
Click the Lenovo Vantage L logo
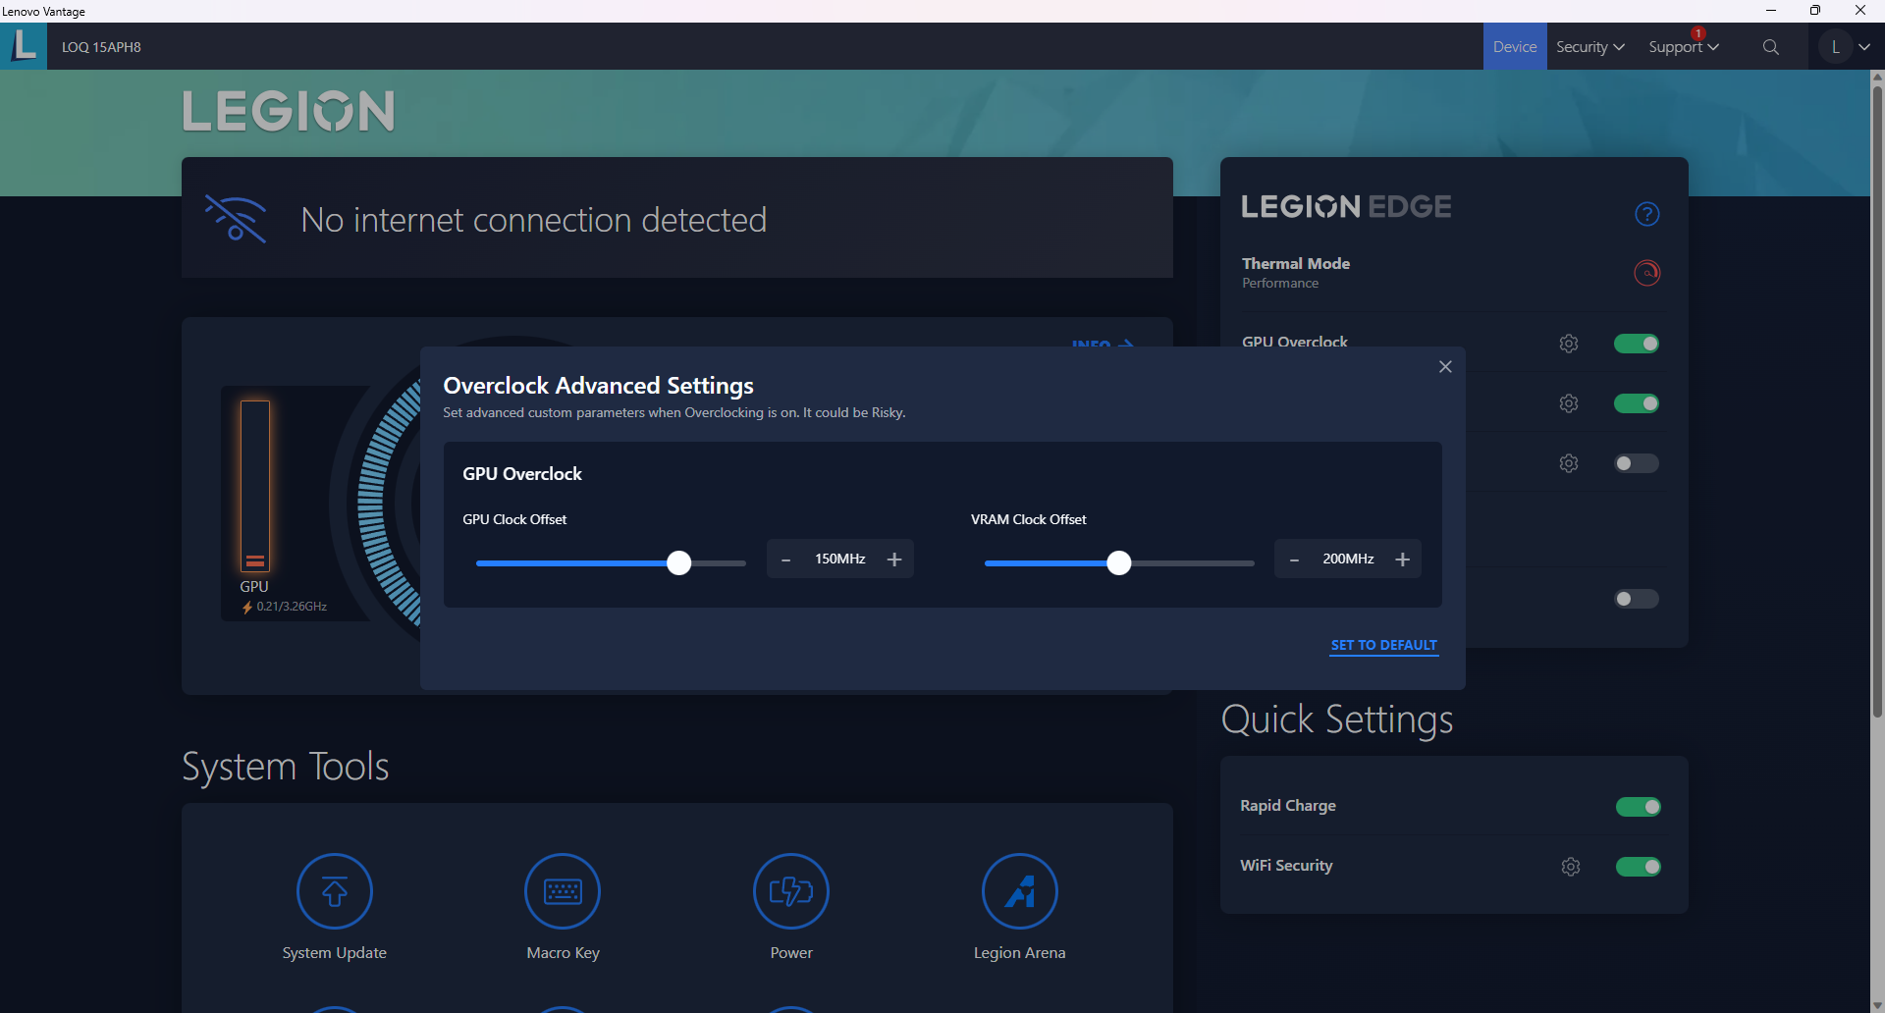click(24, 46)
